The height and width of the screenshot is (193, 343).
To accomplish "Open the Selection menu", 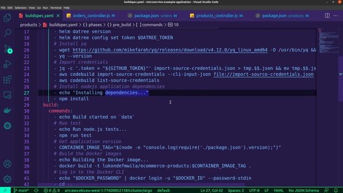I will tap(20, 8).
